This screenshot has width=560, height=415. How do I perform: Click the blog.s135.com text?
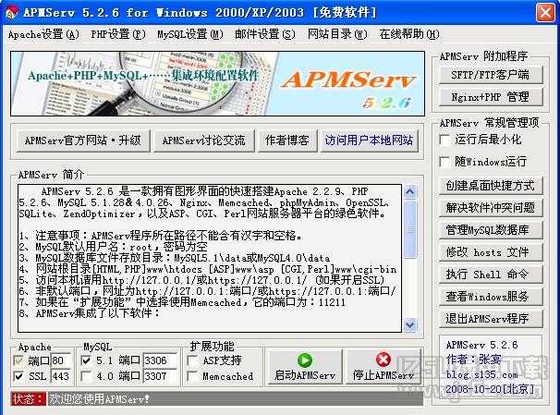pos(481,374)
